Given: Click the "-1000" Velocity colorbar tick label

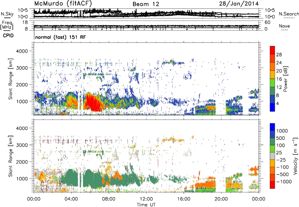Looking at the screenshot, I should pyautogui.click(x=284, y=182).
